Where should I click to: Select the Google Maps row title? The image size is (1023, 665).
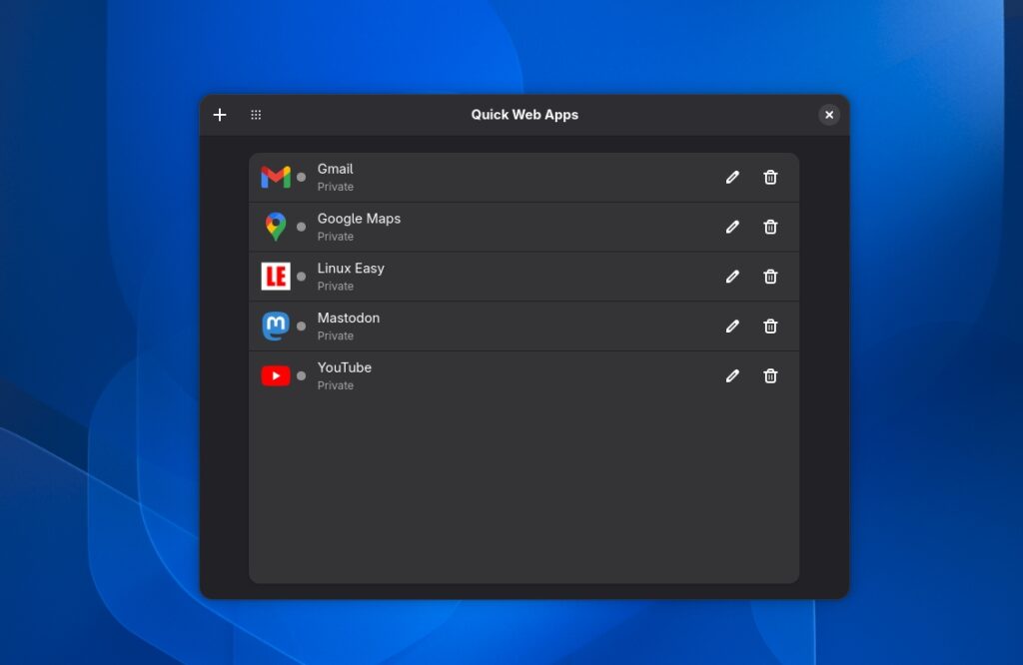tap(359, 219)
